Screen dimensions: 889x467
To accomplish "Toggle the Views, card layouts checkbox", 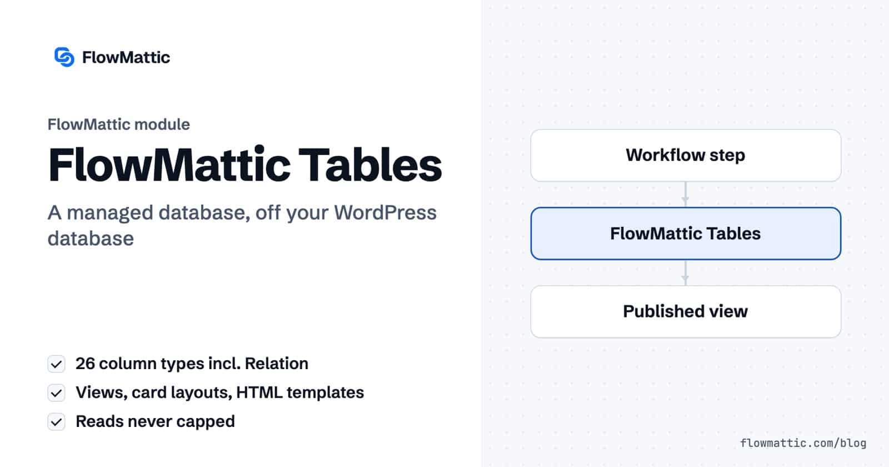I will pos(56,393).
